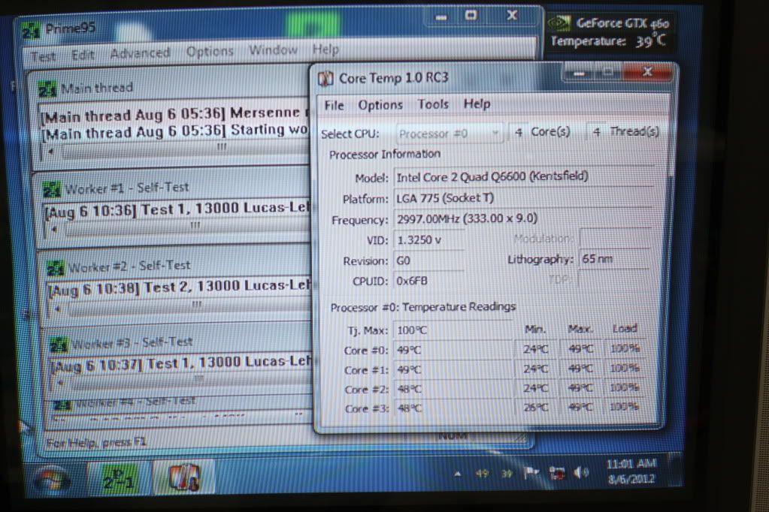Click the Revision value G0

coord(429,261)
